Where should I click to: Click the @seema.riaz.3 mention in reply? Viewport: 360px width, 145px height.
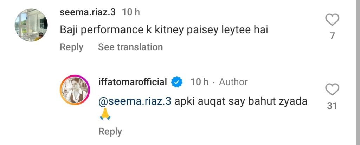pyautogui.click(x=135, y=101)
